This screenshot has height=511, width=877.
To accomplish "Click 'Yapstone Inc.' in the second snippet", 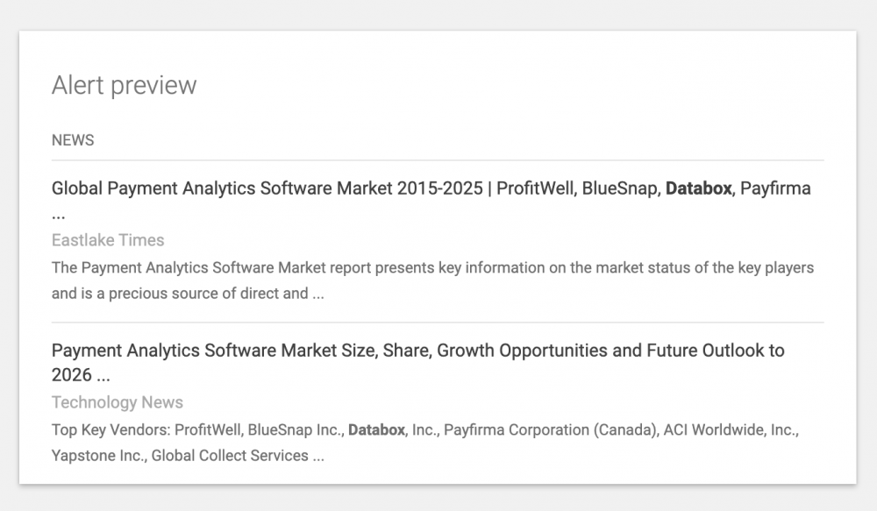I will click(x=98, y=456).
